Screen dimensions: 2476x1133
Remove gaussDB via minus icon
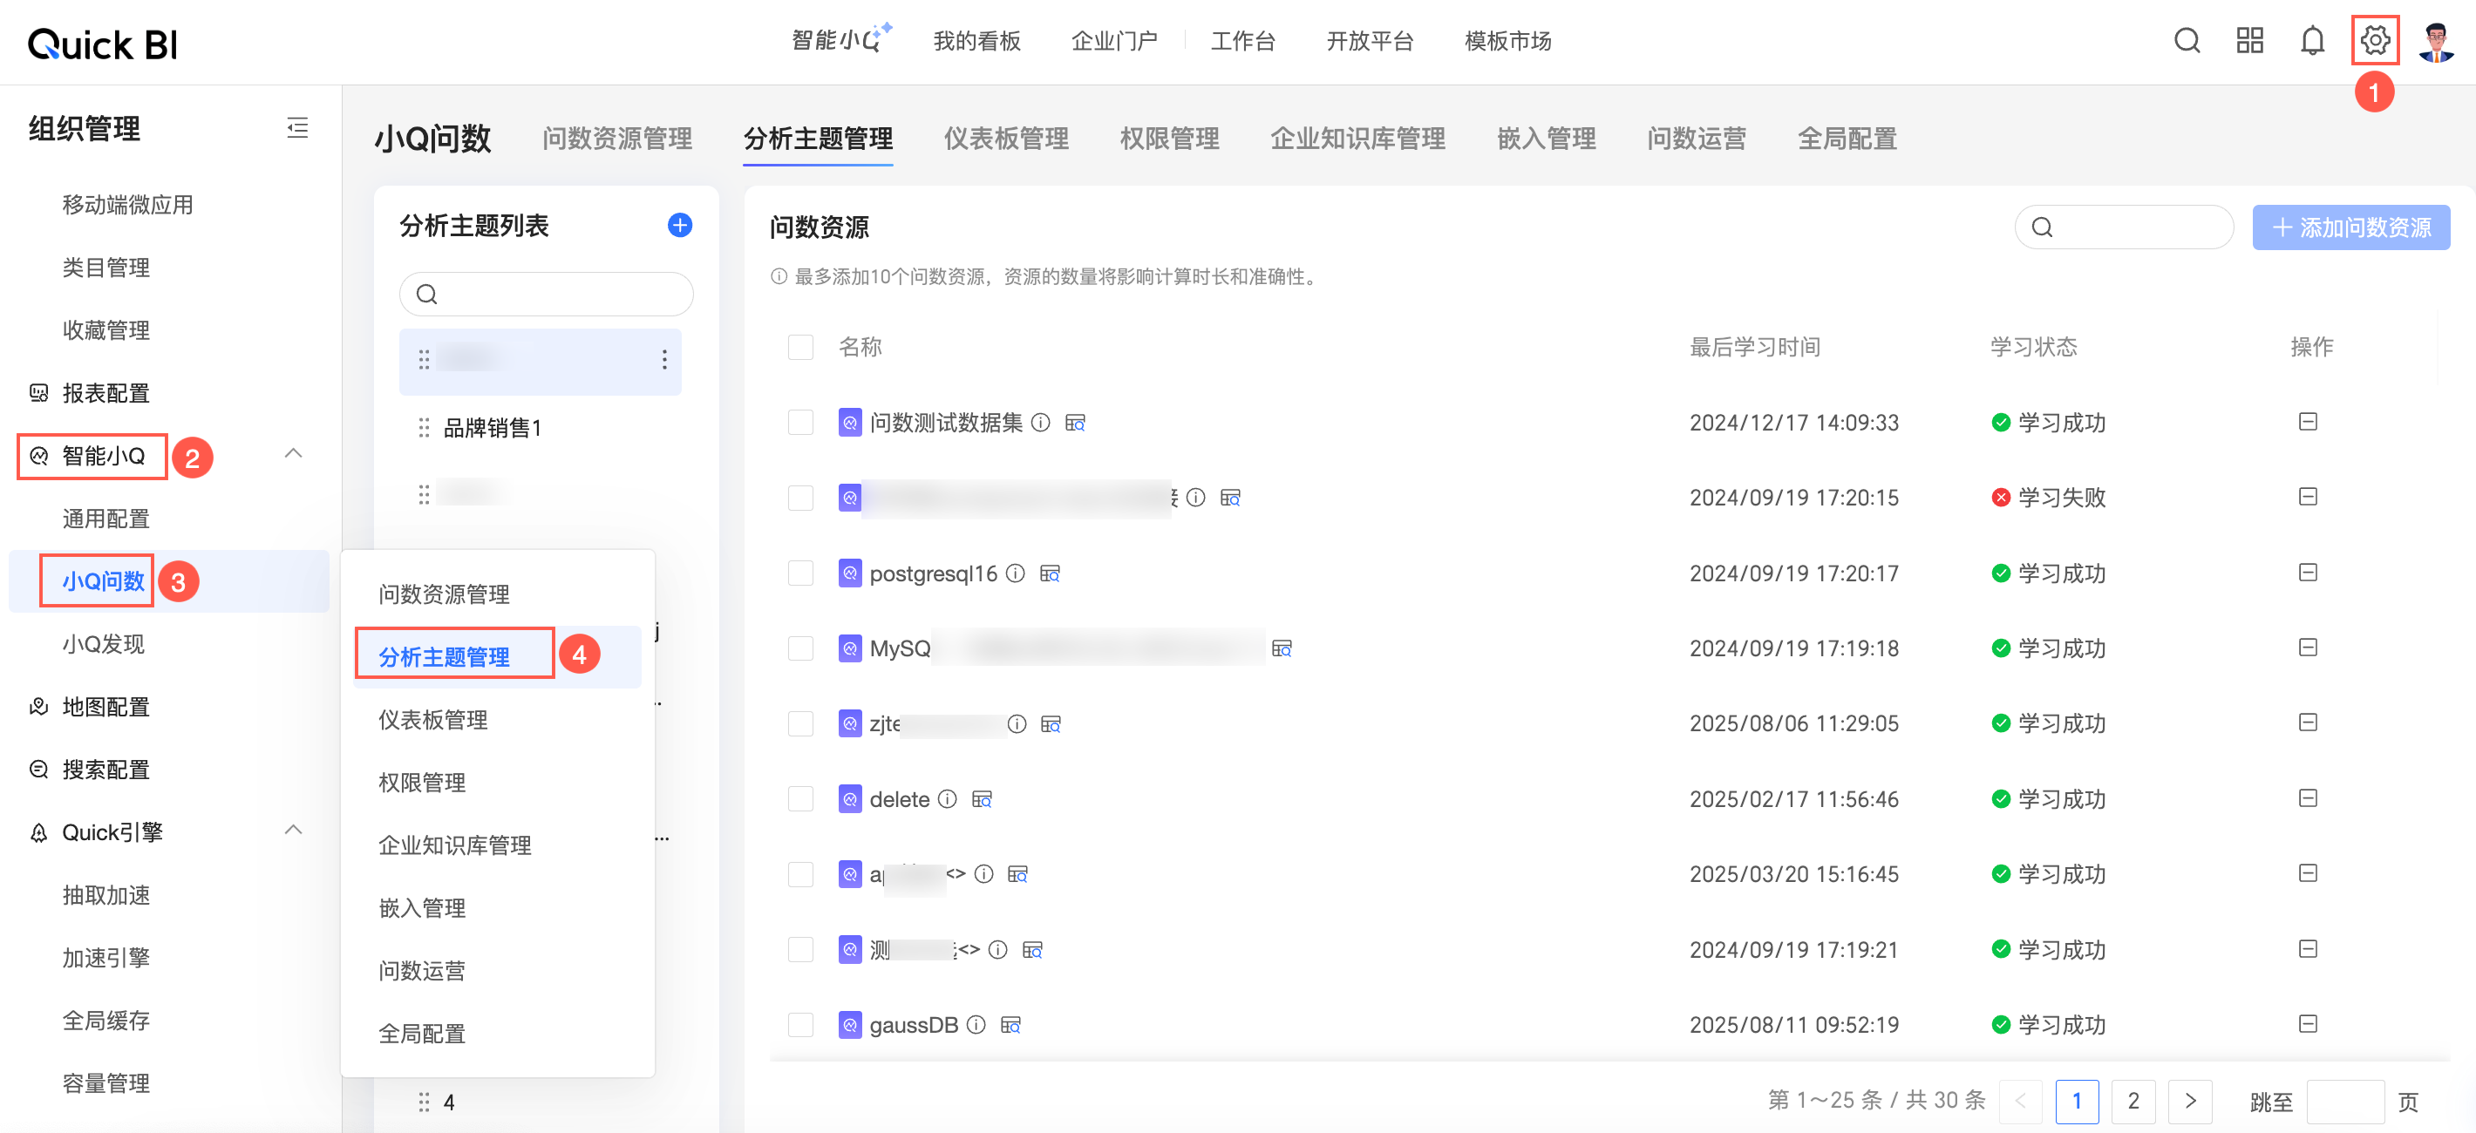pyautogui.click(x=2308, y=1024)
